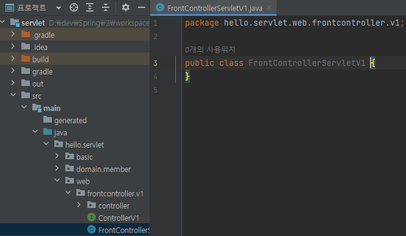The image size is (406, 236).
Task: Select the servlet project root label
Action: coord(33,23)
